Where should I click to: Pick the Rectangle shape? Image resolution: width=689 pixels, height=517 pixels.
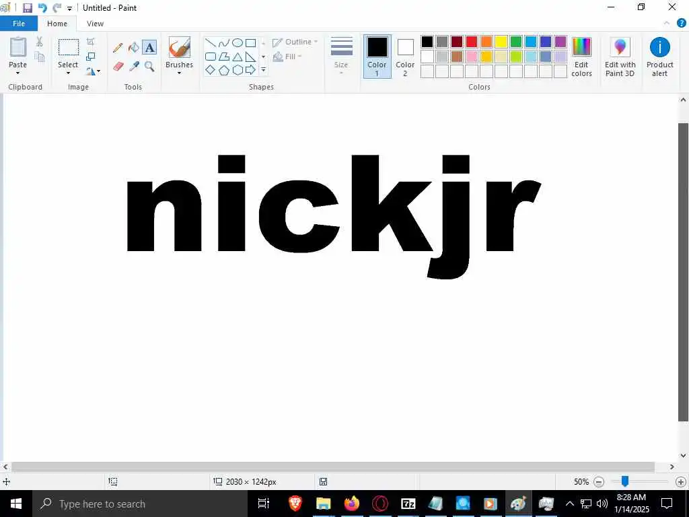click(x=250, y=42)
